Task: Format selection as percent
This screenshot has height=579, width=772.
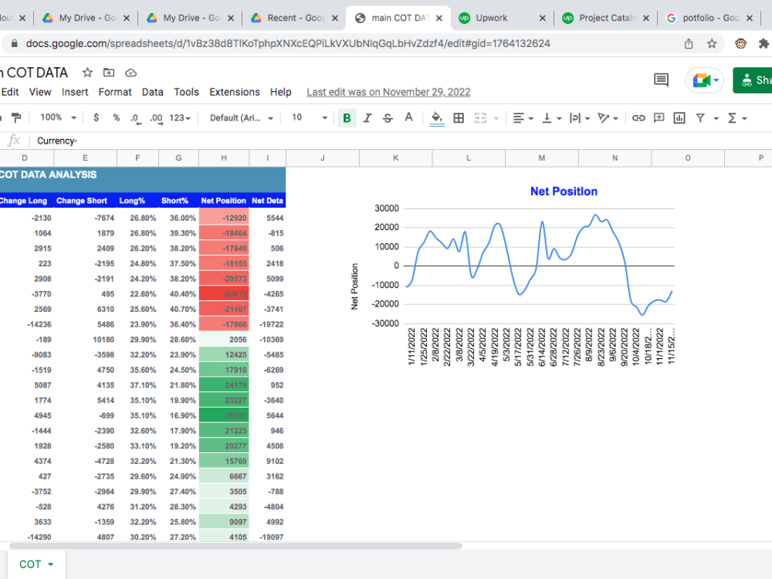Action: [x=117, y=117]
